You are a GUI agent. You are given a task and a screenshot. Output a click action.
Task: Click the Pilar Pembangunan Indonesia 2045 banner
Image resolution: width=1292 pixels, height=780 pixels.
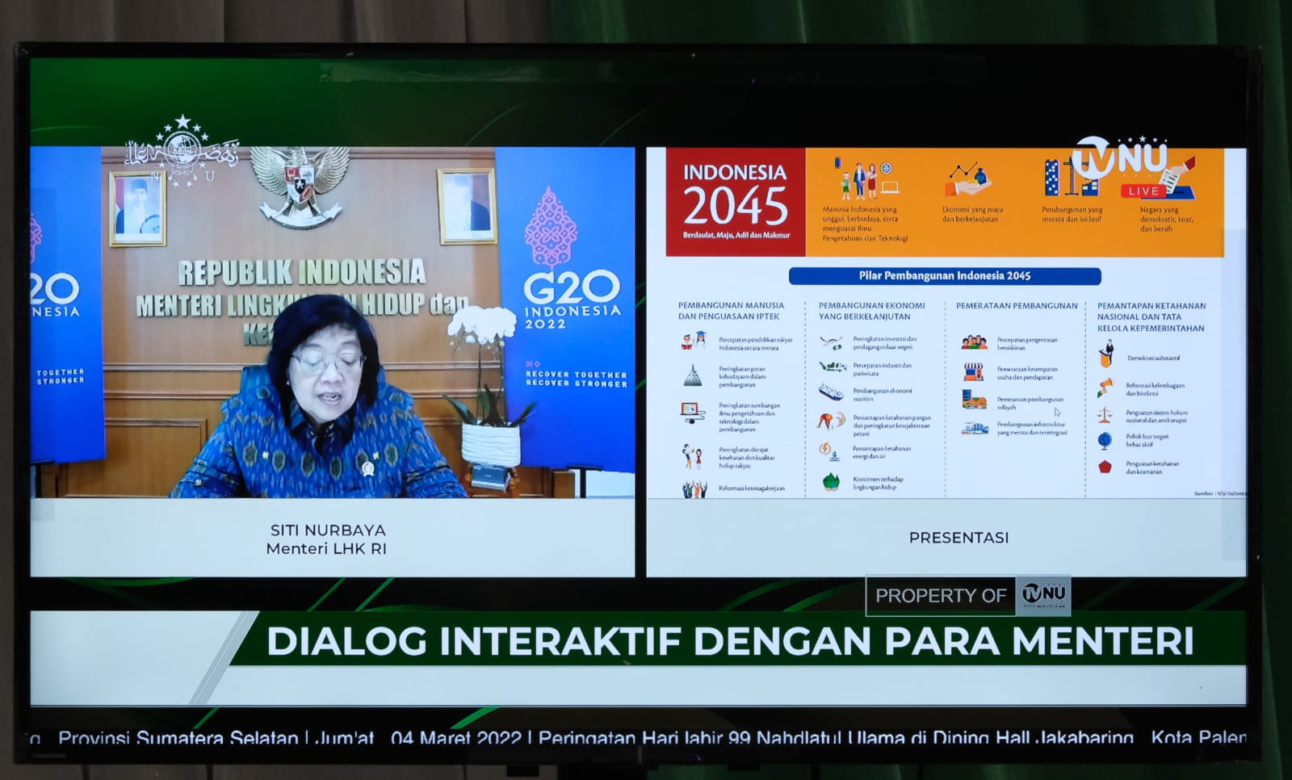(944, 276)
